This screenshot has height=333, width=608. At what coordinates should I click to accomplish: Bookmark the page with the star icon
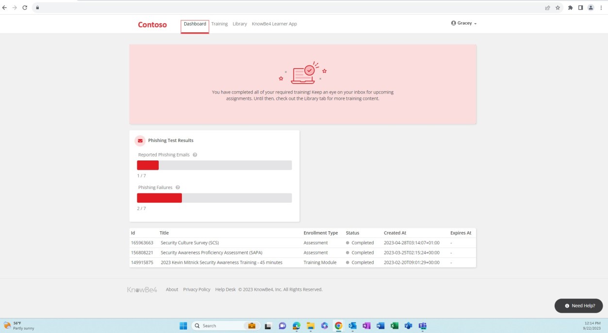[557, 8]
